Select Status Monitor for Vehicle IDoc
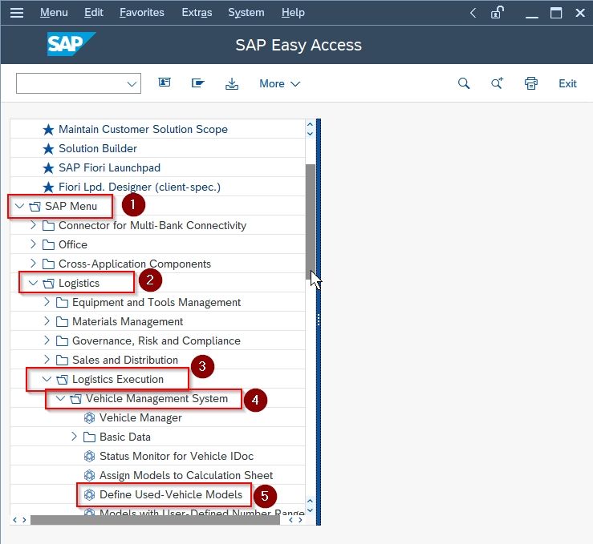 177,456
